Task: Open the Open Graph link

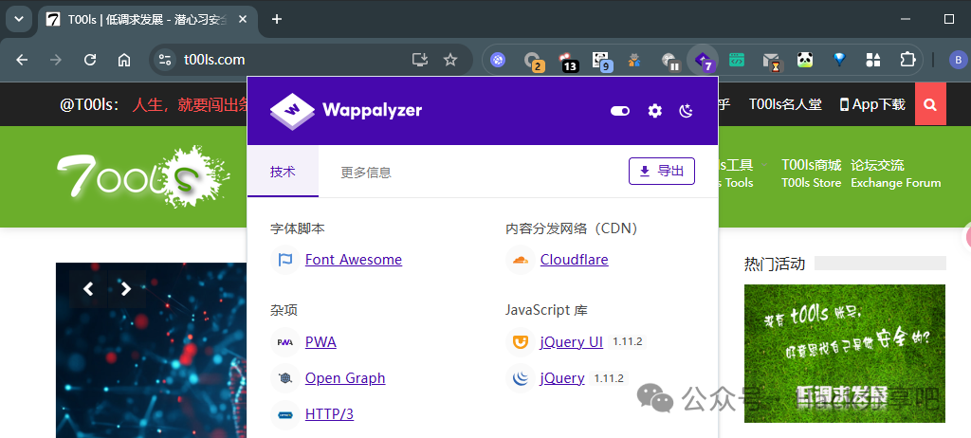Action: pos(345,378)
